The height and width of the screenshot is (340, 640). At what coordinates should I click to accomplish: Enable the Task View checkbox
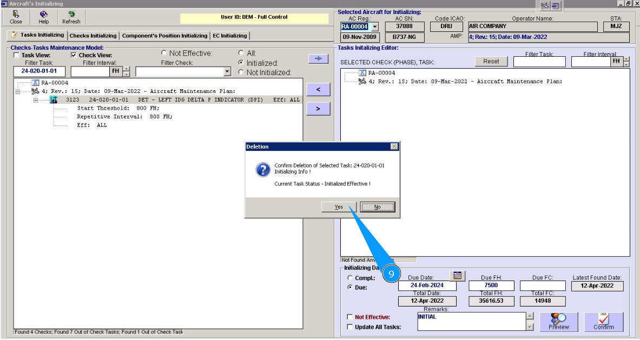16,56
